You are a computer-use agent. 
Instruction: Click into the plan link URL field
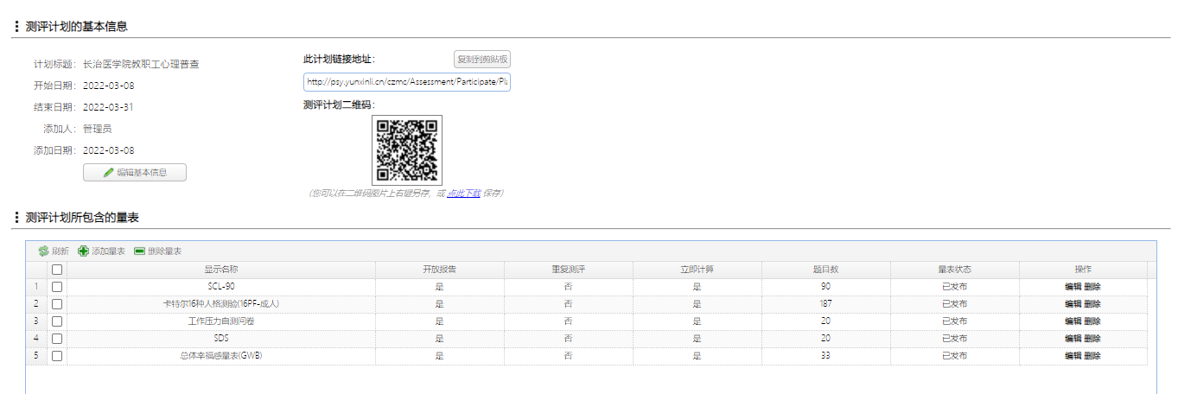406,82
